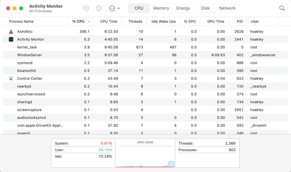
Task: Select the audioclocksyncd process name
Action: coord(31,117)
